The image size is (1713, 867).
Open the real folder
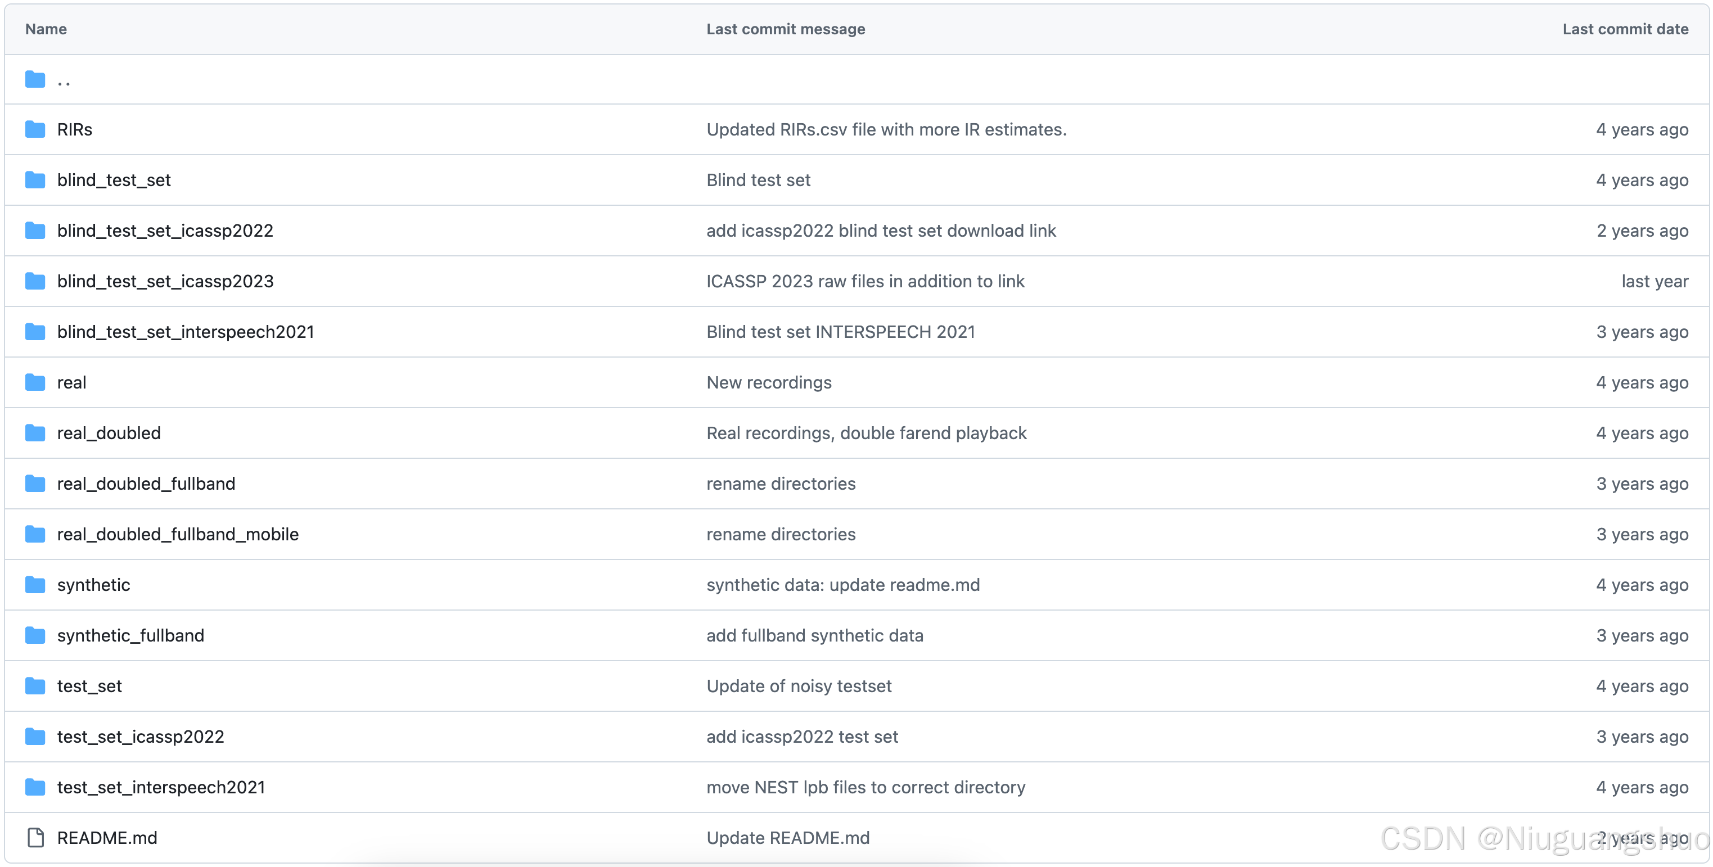point(72,383)
